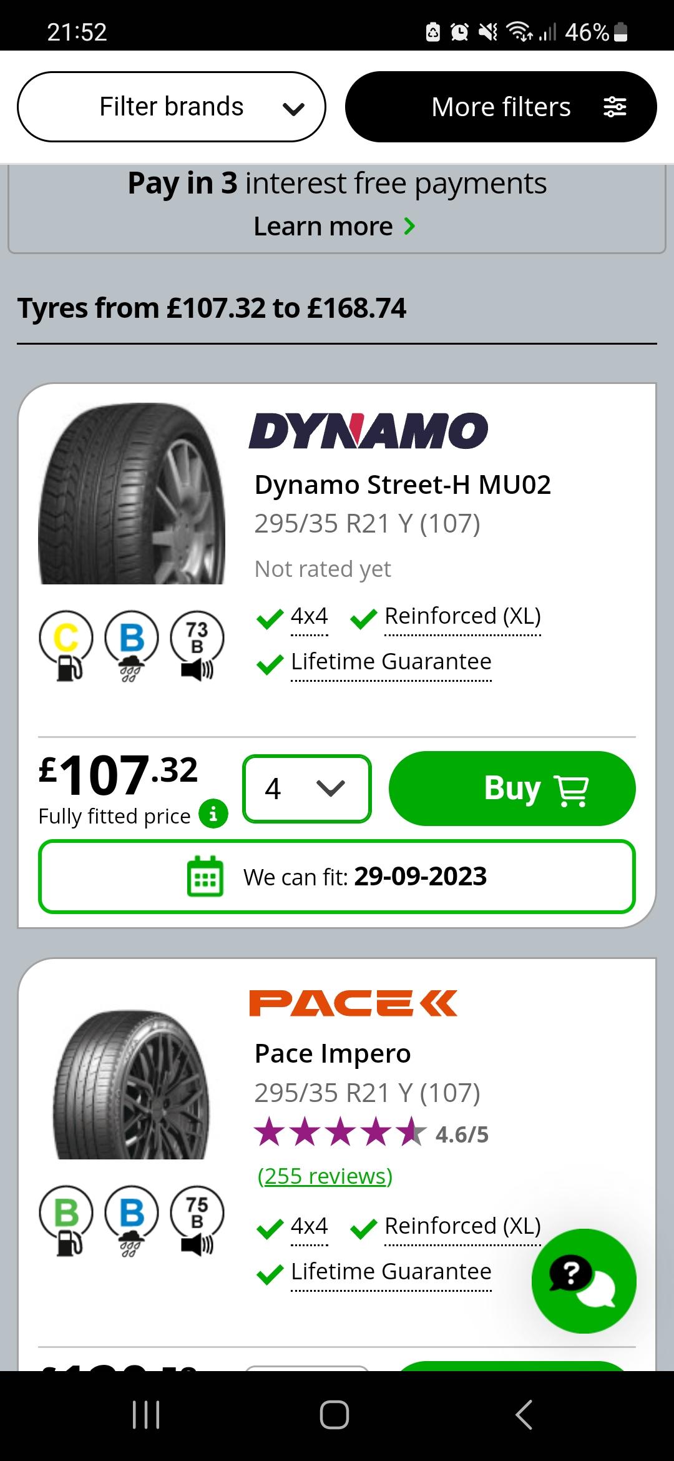This screenshot has height=1461, width=674.
Task: Tap the green calendar fitting date icon
Action: tap(205, 876)
